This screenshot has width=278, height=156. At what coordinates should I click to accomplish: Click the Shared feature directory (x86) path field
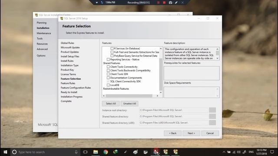[174, 123]
